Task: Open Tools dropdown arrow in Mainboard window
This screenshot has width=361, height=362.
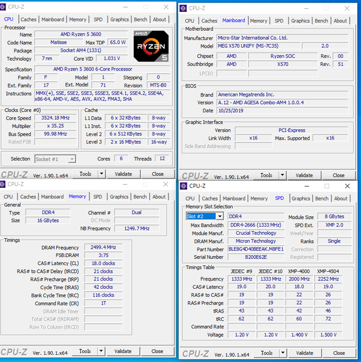Action: point(282,175)
